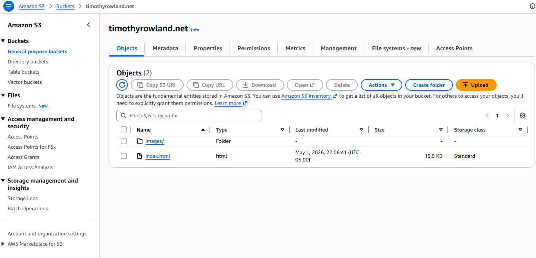Viewport: 536px width, 258px height.
Task: Check the index.html row checkbox
Action: [124, 156]
